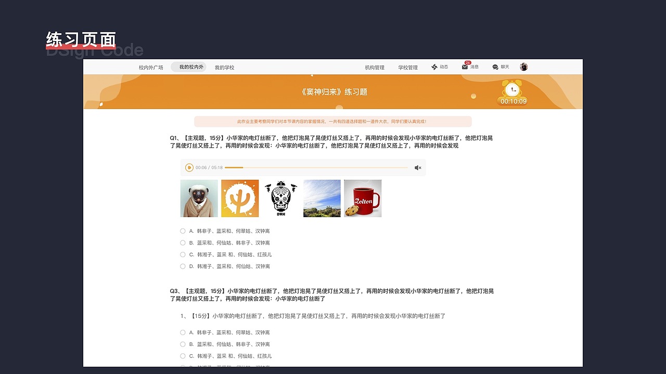
Task: Click the alarm clock timer icon
Action: point(513,89)
